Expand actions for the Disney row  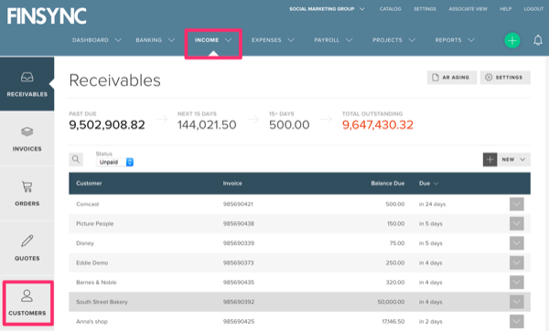click(x=516, y=243)
